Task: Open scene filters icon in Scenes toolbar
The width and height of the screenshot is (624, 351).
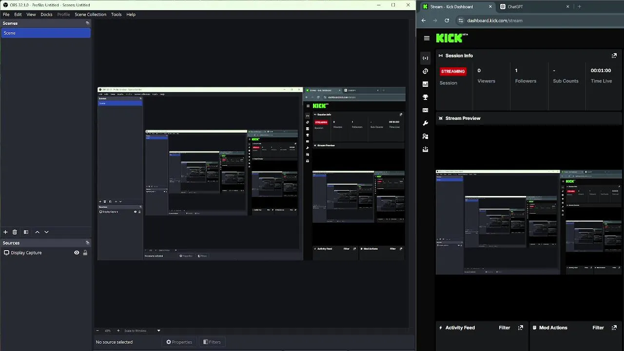Action: pos(26,232)
